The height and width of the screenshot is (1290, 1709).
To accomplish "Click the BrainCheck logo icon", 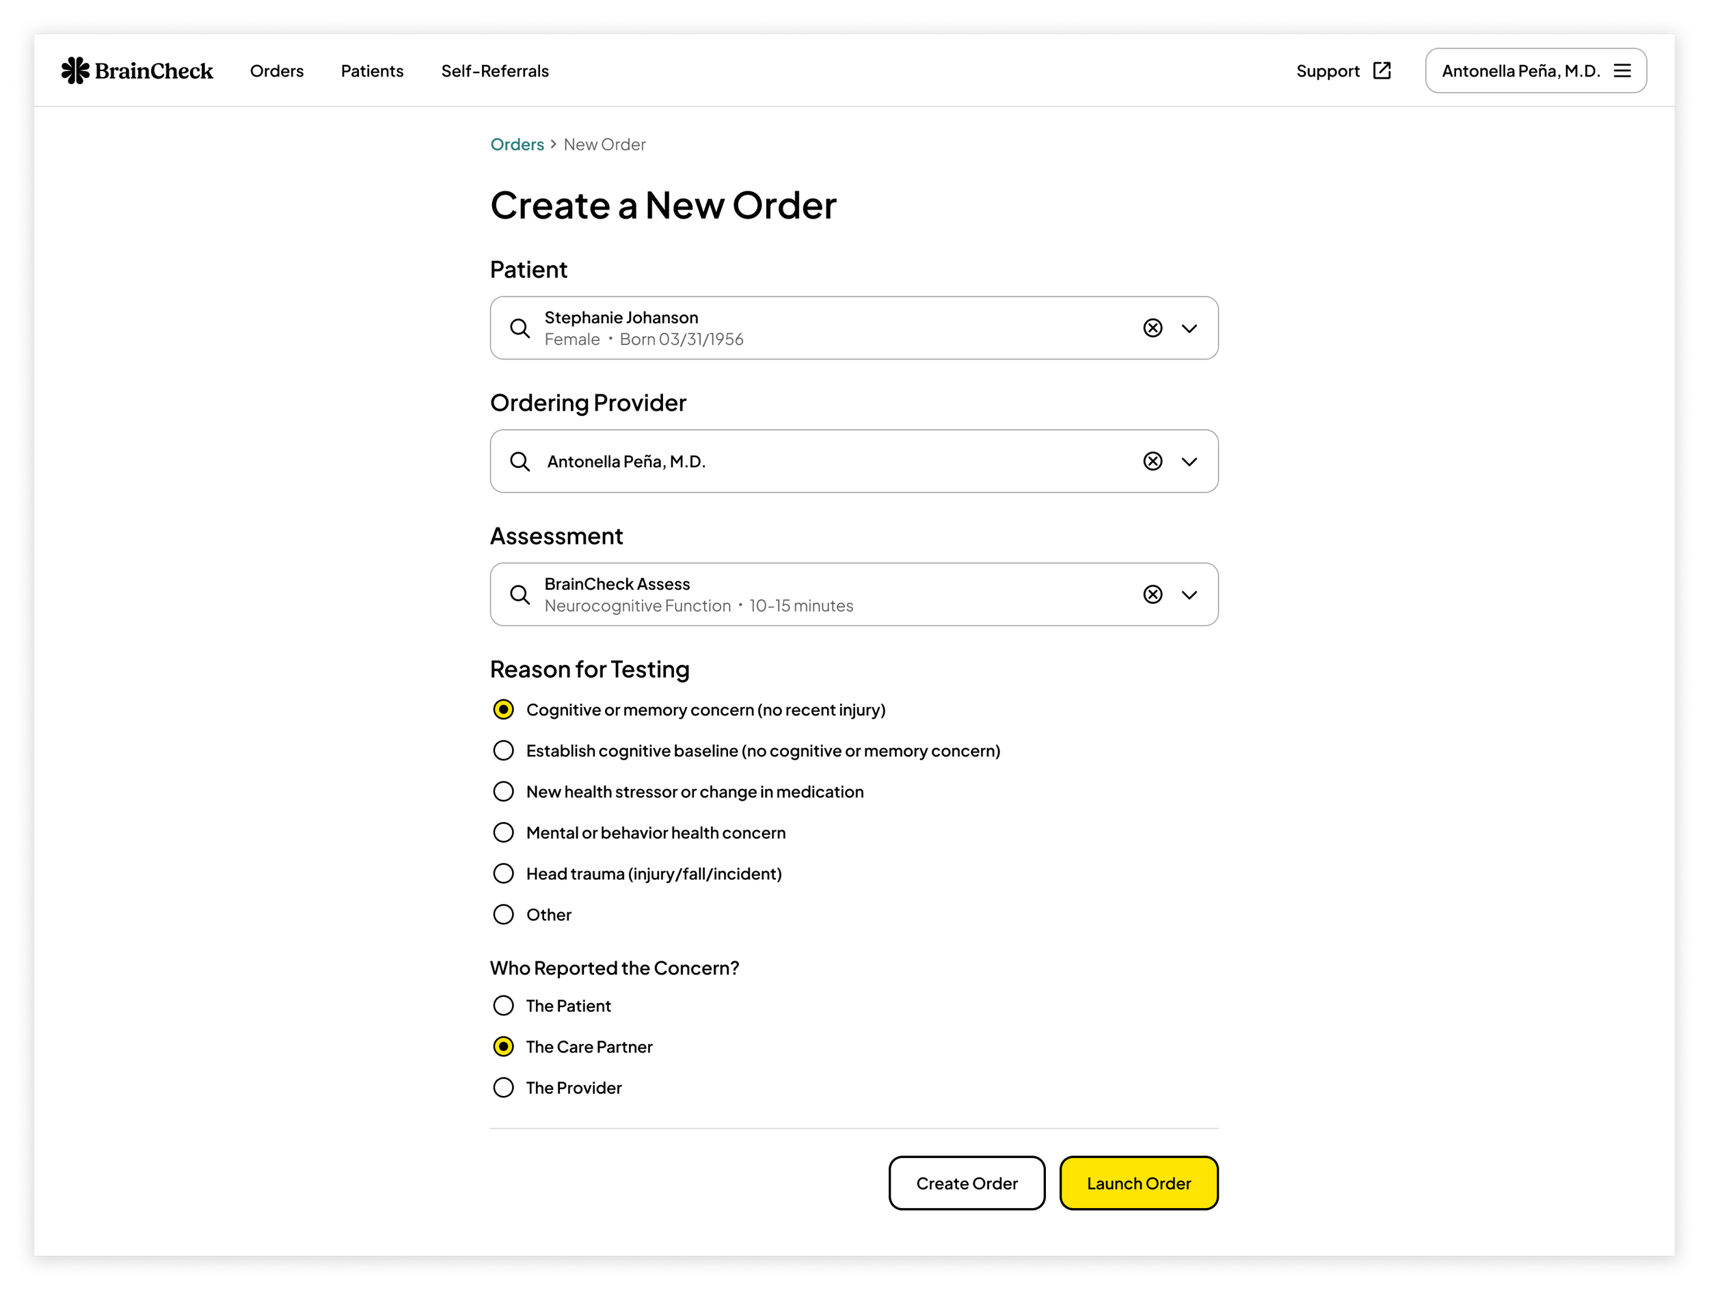I will coord(75,70).
